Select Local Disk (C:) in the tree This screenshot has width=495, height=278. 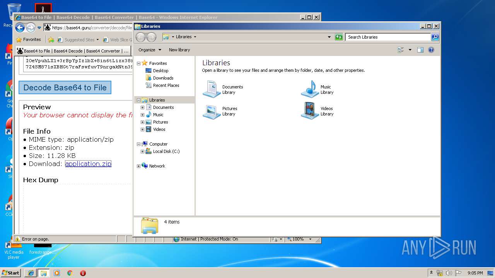[166, 151]
